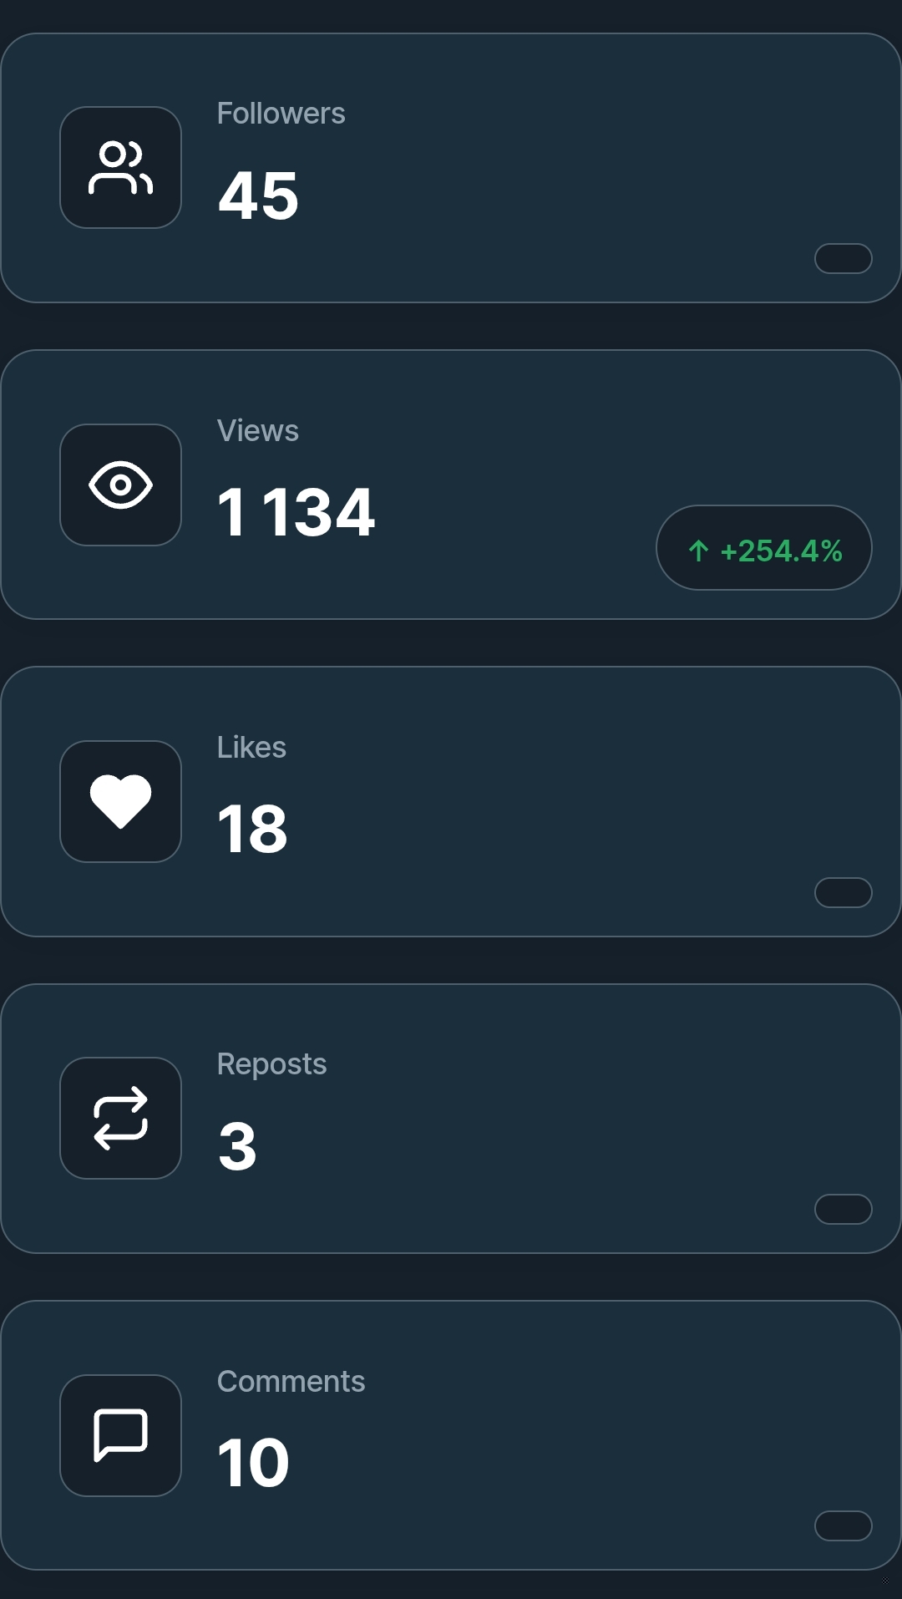
Task: Click the Likes label text
Action: (x=251, y=748)
